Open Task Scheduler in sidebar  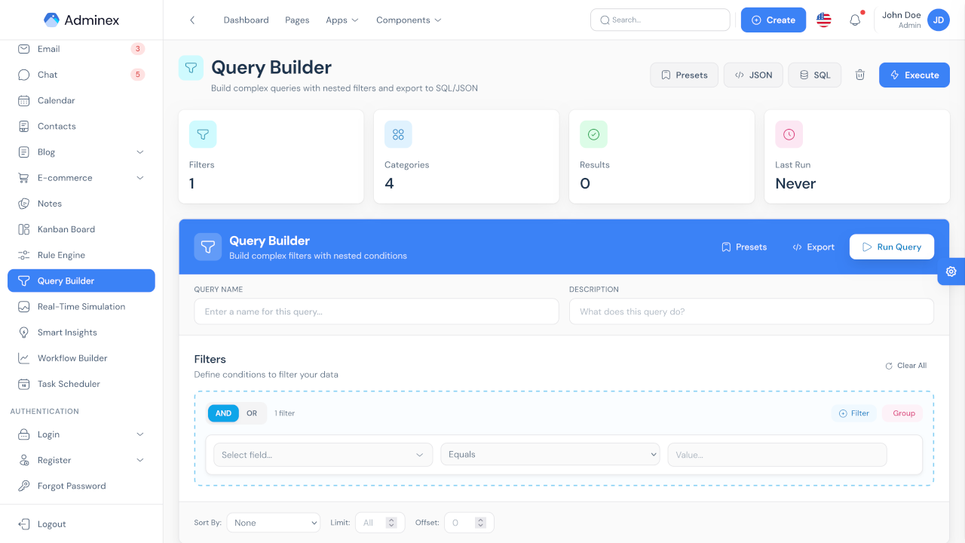point(81,384)
